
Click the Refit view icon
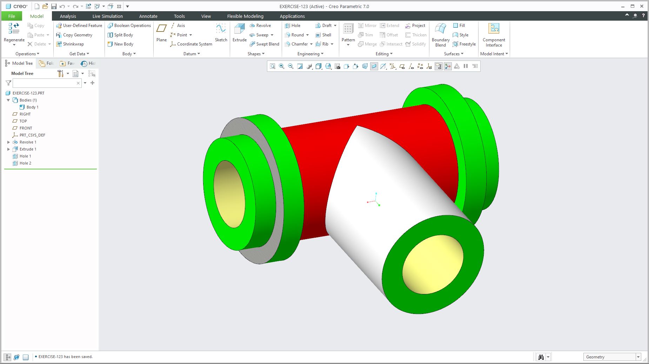(273, 66)
